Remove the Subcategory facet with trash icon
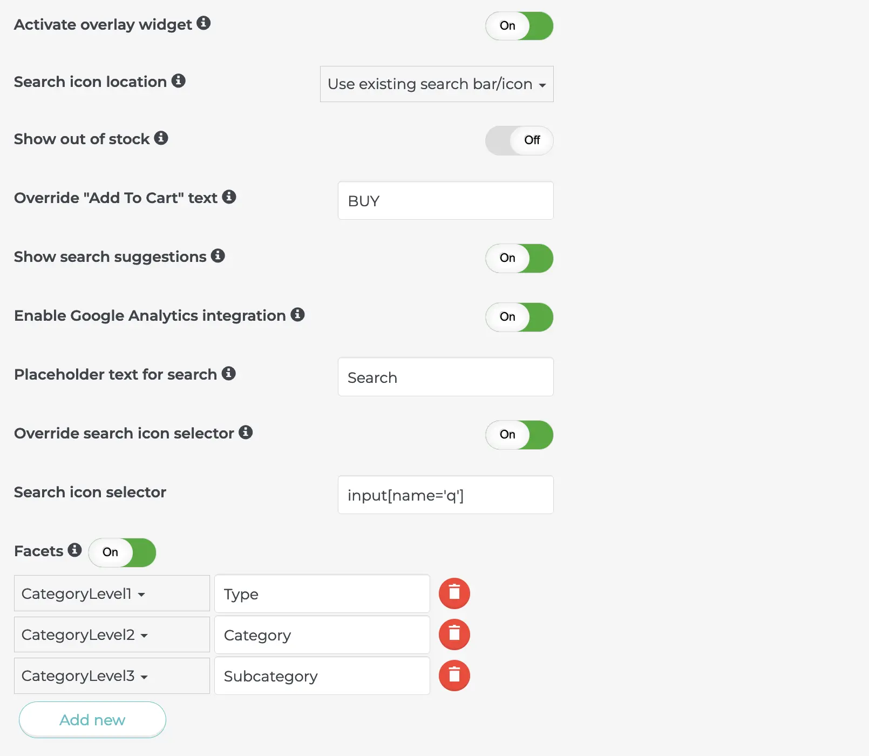This screenshot has height=756, width=869. 454,676
